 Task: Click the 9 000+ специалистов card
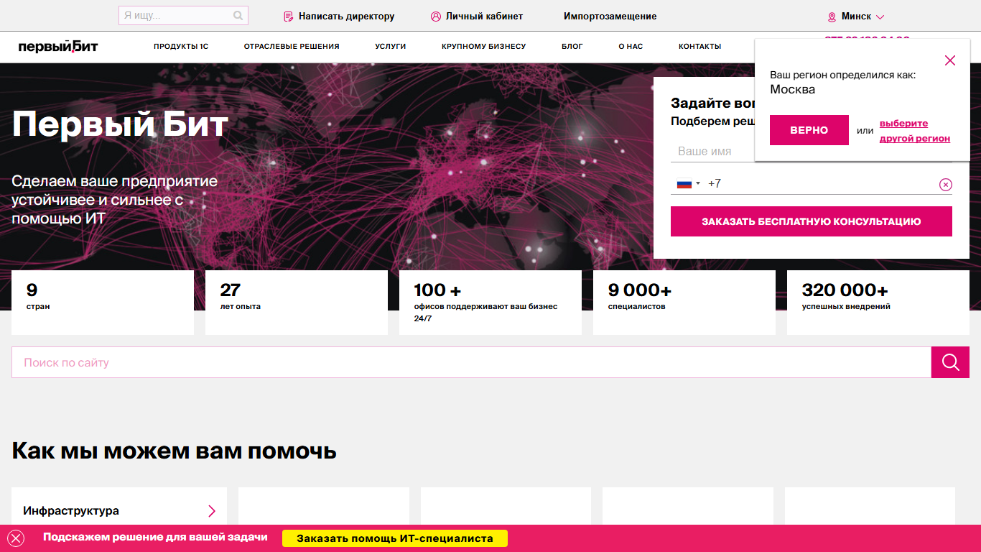coord(684,303)
